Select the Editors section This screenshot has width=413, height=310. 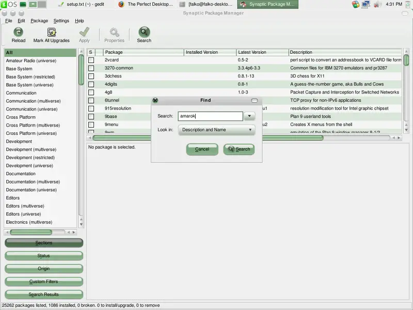(x=40, y=198)
